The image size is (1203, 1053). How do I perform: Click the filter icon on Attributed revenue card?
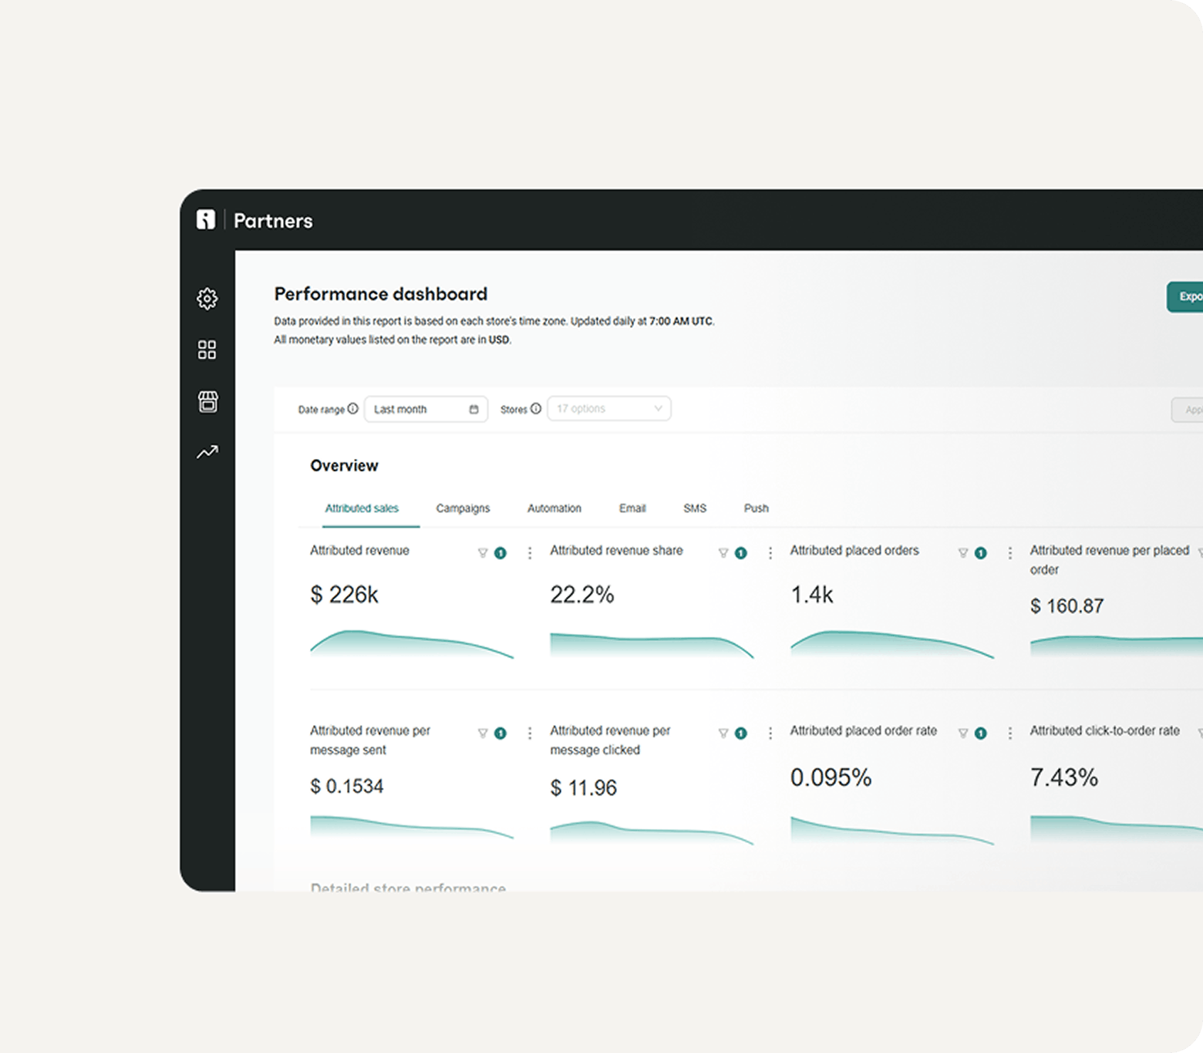point(483,554)
